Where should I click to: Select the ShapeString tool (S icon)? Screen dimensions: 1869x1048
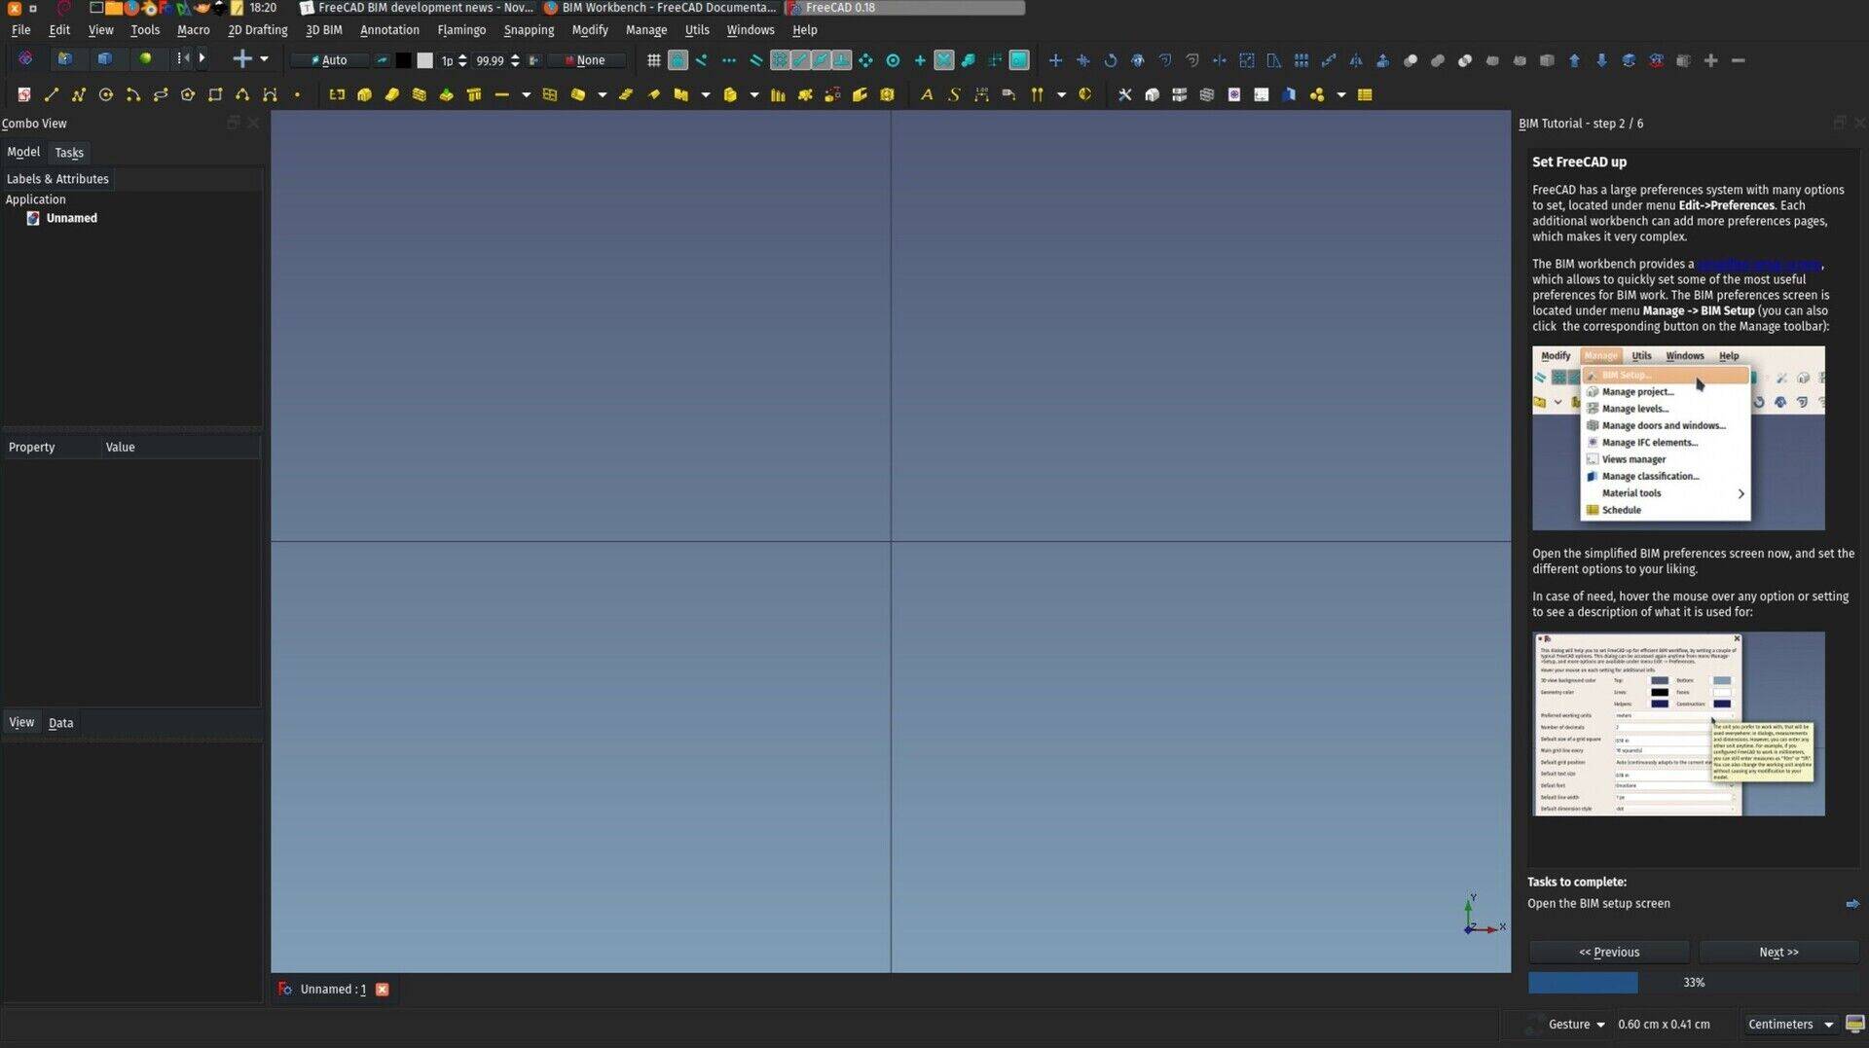pos(953,94)
